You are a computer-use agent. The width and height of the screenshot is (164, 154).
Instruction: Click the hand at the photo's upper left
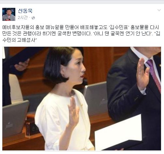point(22,65)
